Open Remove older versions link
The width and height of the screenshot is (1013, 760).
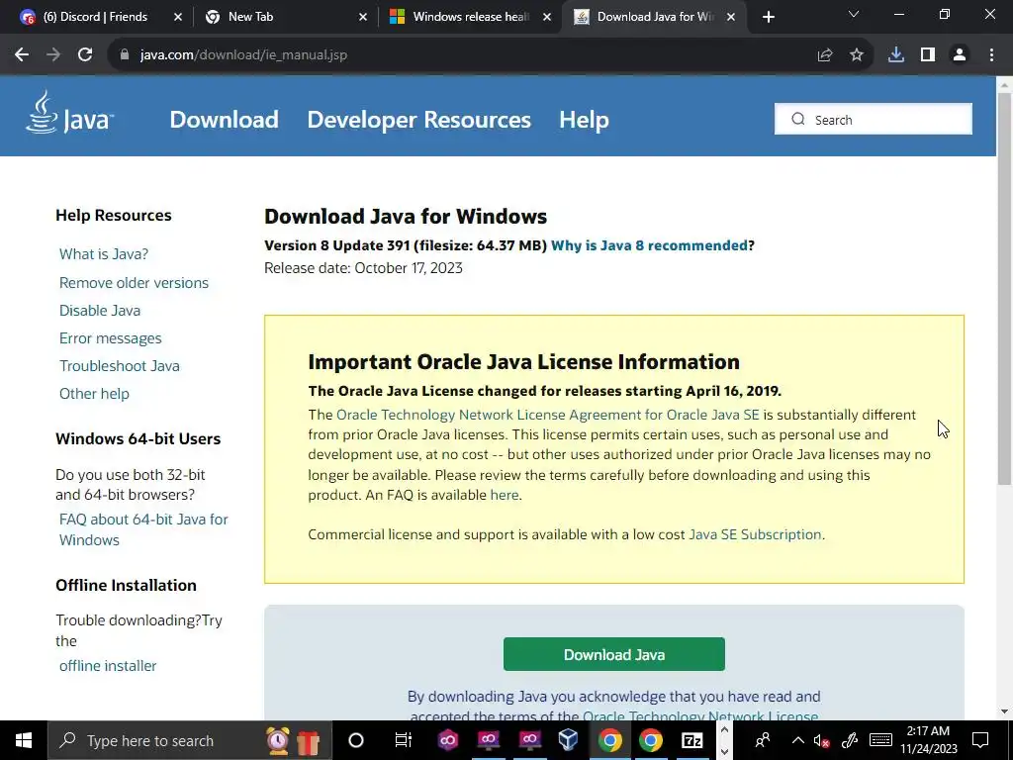pos(134,282)
